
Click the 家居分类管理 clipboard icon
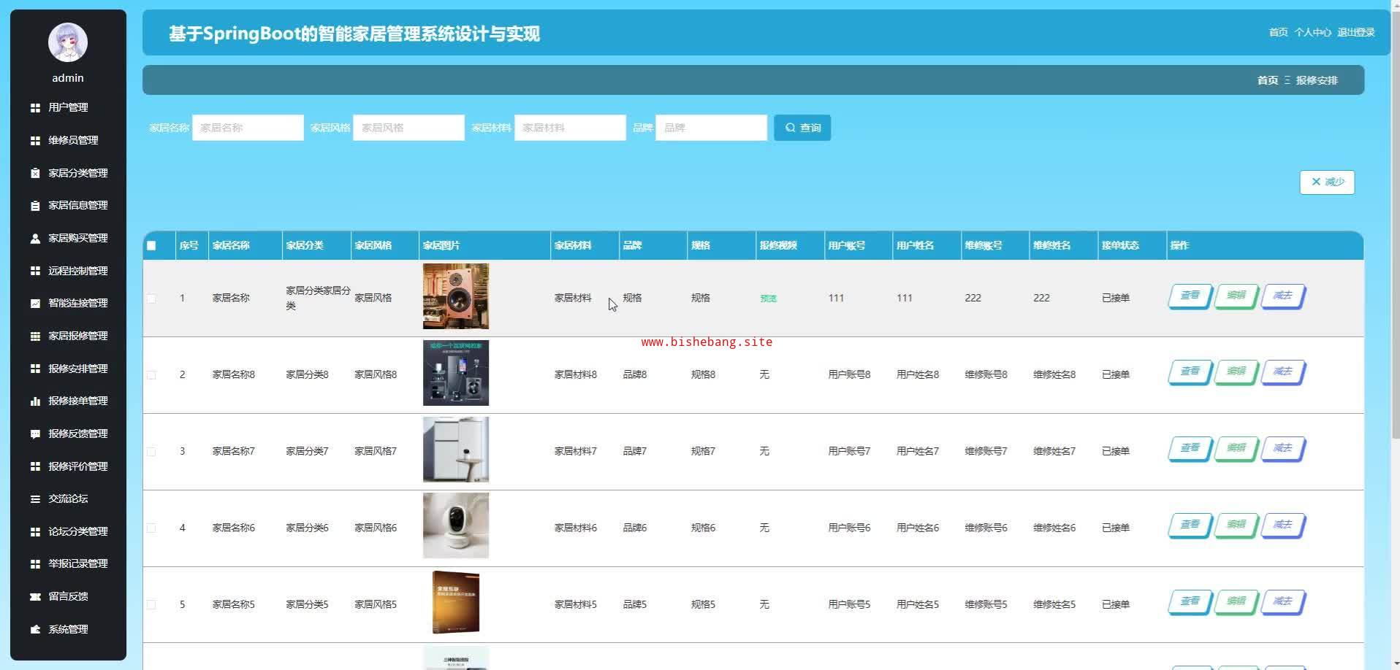35,173
